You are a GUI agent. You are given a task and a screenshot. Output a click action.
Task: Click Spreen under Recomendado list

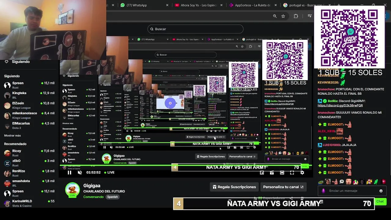[29, 193]
